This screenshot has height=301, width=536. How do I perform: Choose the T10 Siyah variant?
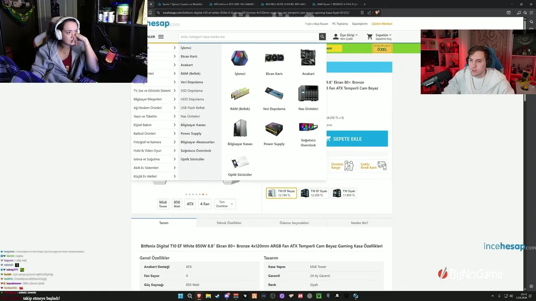point(344,193)
